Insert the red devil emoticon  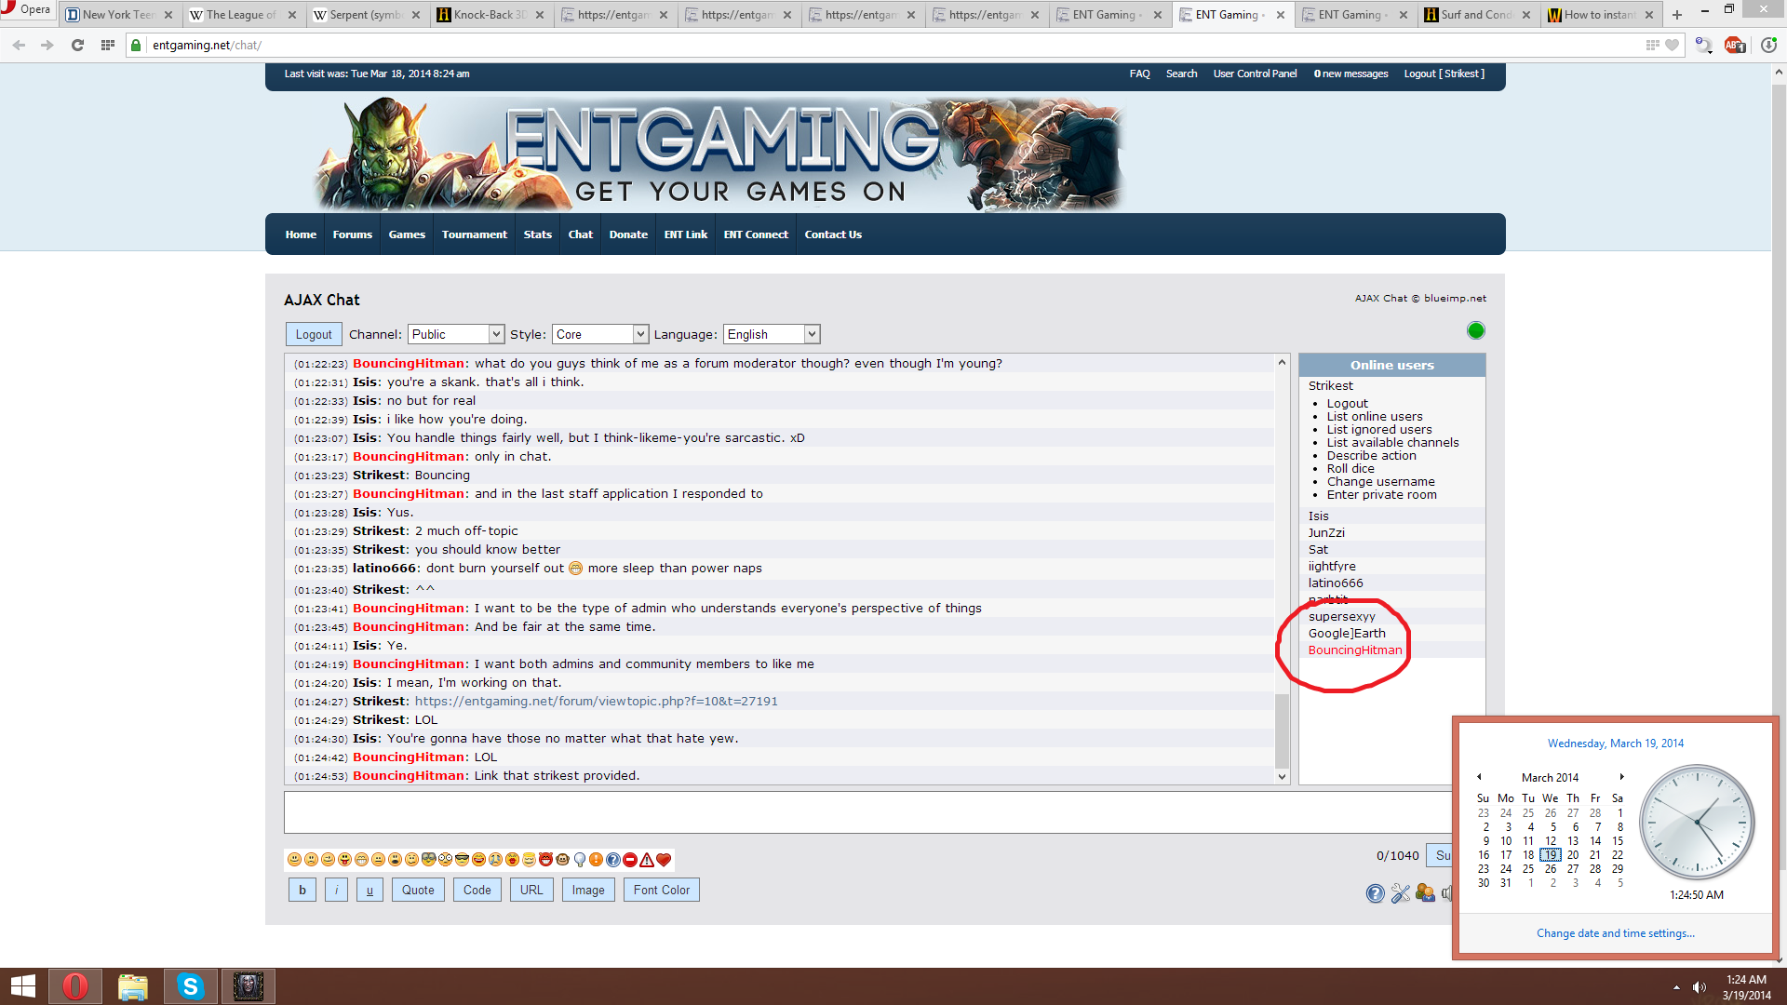[x=545, y=860]
